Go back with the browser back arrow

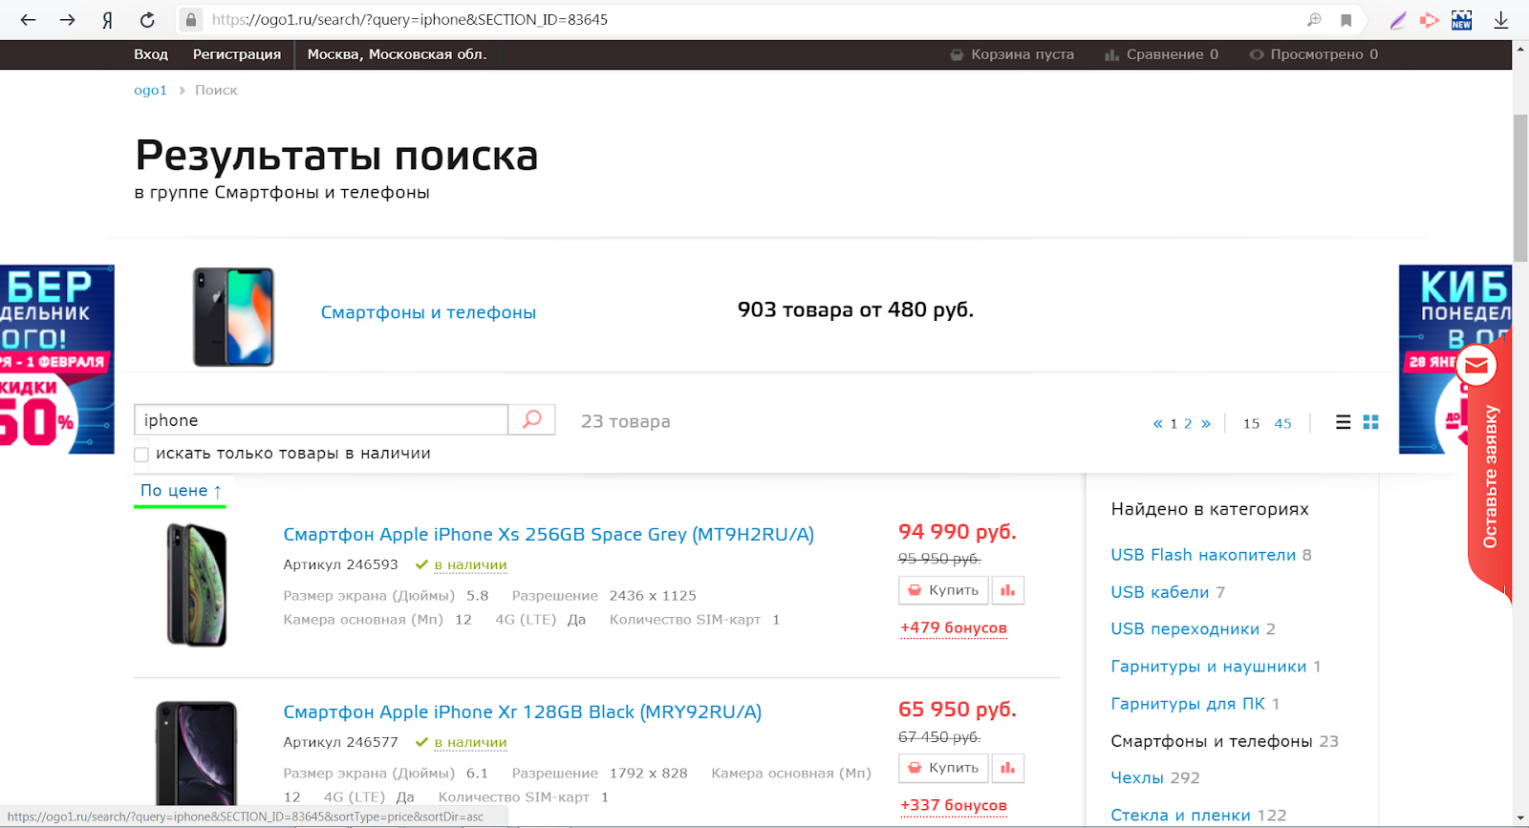[28, 19]
